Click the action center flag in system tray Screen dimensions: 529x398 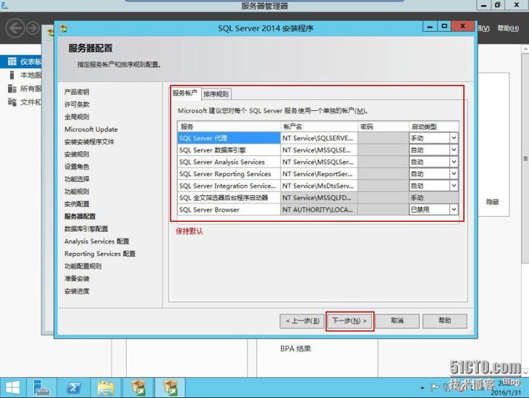tap(434, 387)
